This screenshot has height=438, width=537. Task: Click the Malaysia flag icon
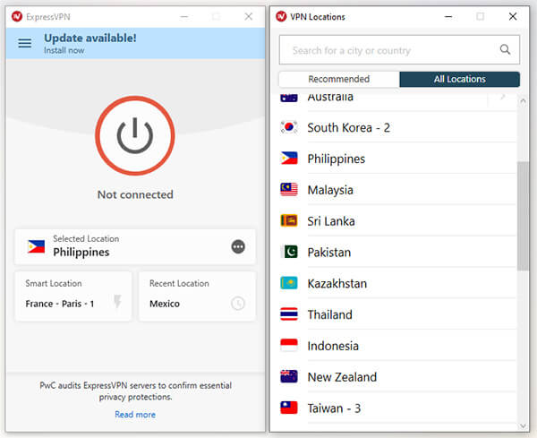(289, 190)
